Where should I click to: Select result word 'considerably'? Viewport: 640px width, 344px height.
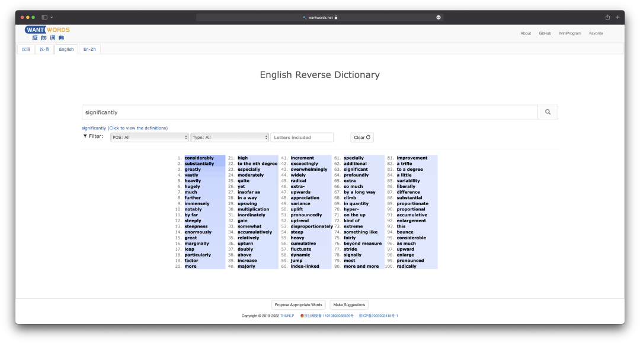click(199, 158)
